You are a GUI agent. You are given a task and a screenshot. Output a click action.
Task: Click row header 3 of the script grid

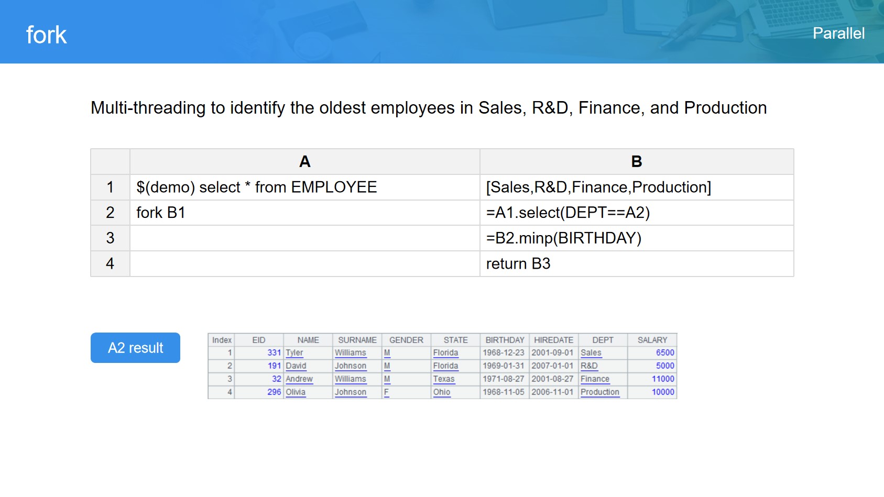(x=110, y=238)
